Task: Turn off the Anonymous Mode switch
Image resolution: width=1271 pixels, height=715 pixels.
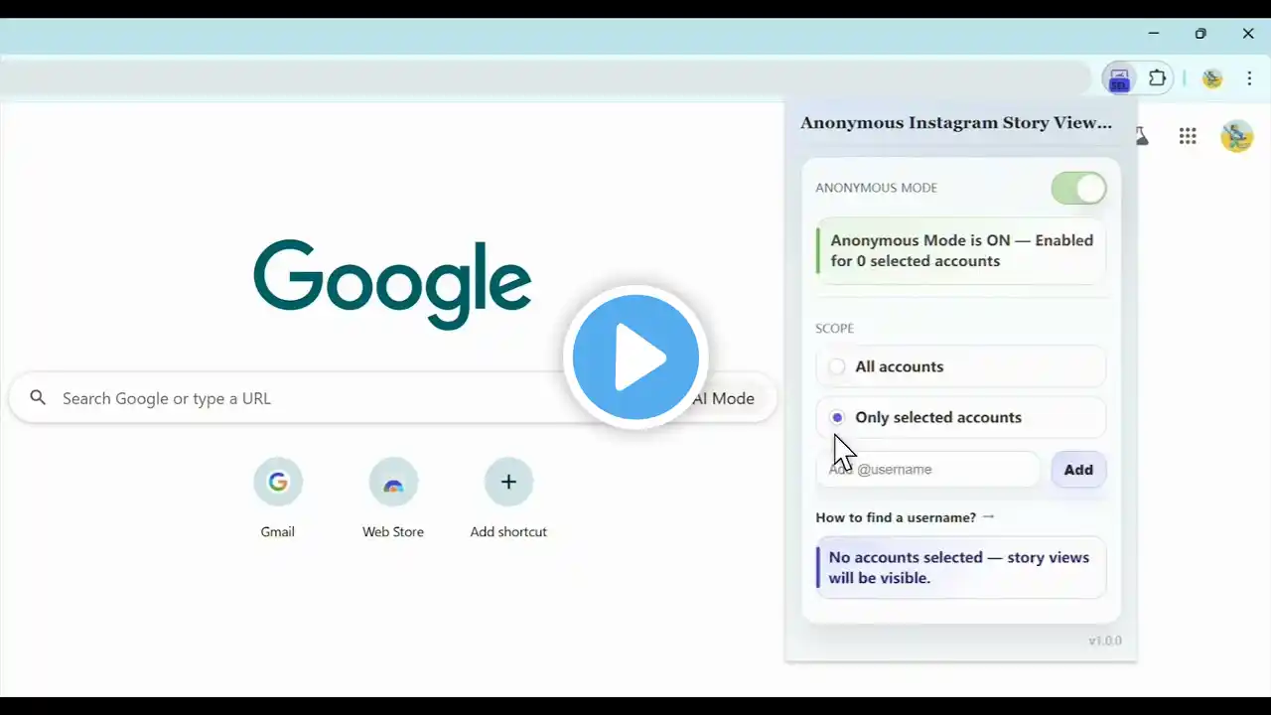Action: click(1078, 188)
